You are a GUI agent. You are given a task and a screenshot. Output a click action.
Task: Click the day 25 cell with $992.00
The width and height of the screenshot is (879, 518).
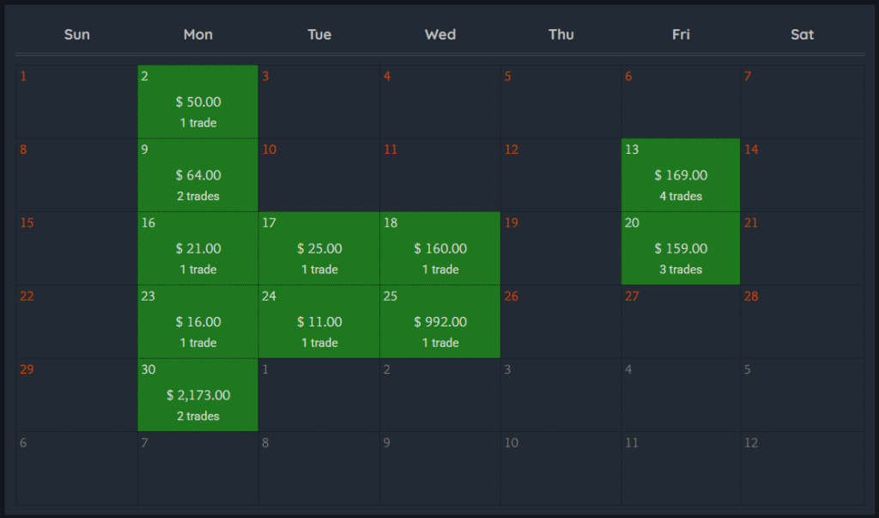coord(439,322)
